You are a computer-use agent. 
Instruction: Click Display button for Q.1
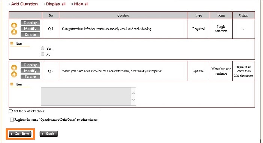[30, 23]
